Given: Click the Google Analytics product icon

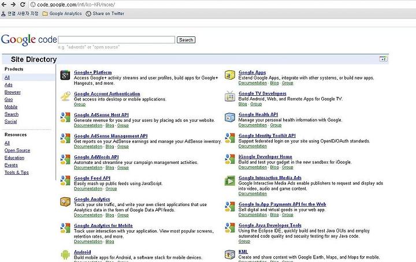Looking at the screenshot, I should [65, 202].
